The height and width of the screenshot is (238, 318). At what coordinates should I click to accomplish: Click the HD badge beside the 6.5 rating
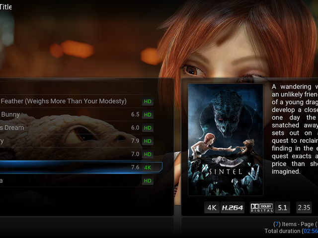(x=148, y=115)
